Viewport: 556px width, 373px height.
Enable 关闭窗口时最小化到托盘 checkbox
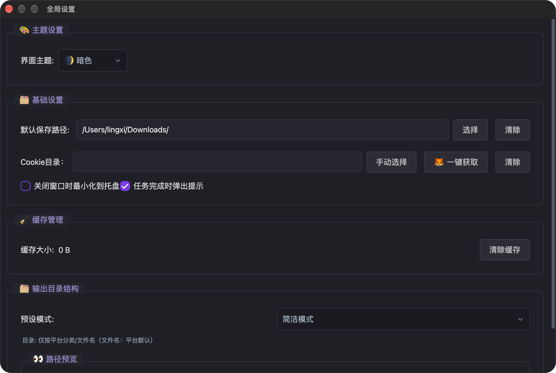[x=26, y=186]
